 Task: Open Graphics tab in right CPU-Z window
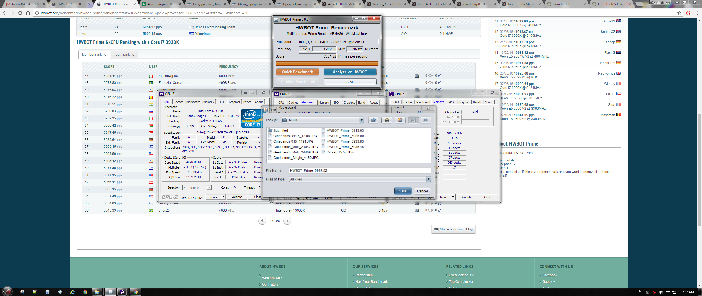(464, 102)
